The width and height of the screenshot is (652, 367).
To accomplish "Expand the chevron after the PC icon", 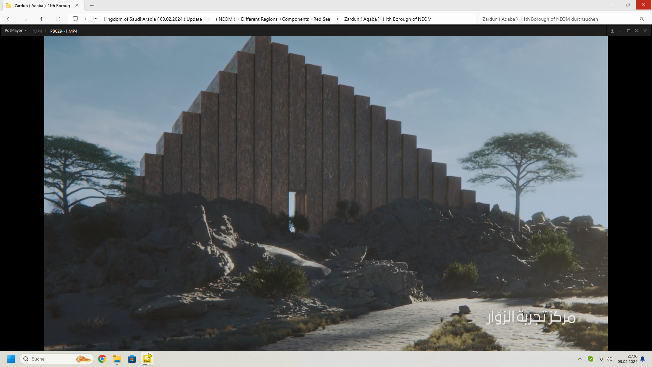I will 86,19.
